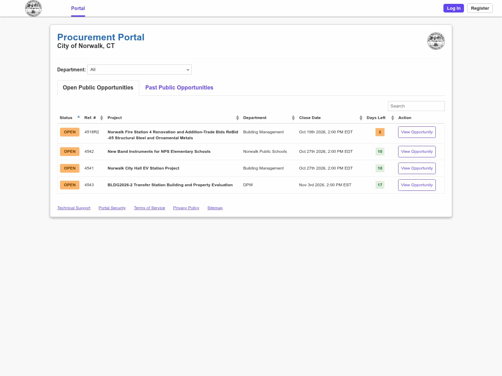Screen dimensions: 502x376
Task: Click OPEN status badge for ref 4541
Action: click(70, 169)
